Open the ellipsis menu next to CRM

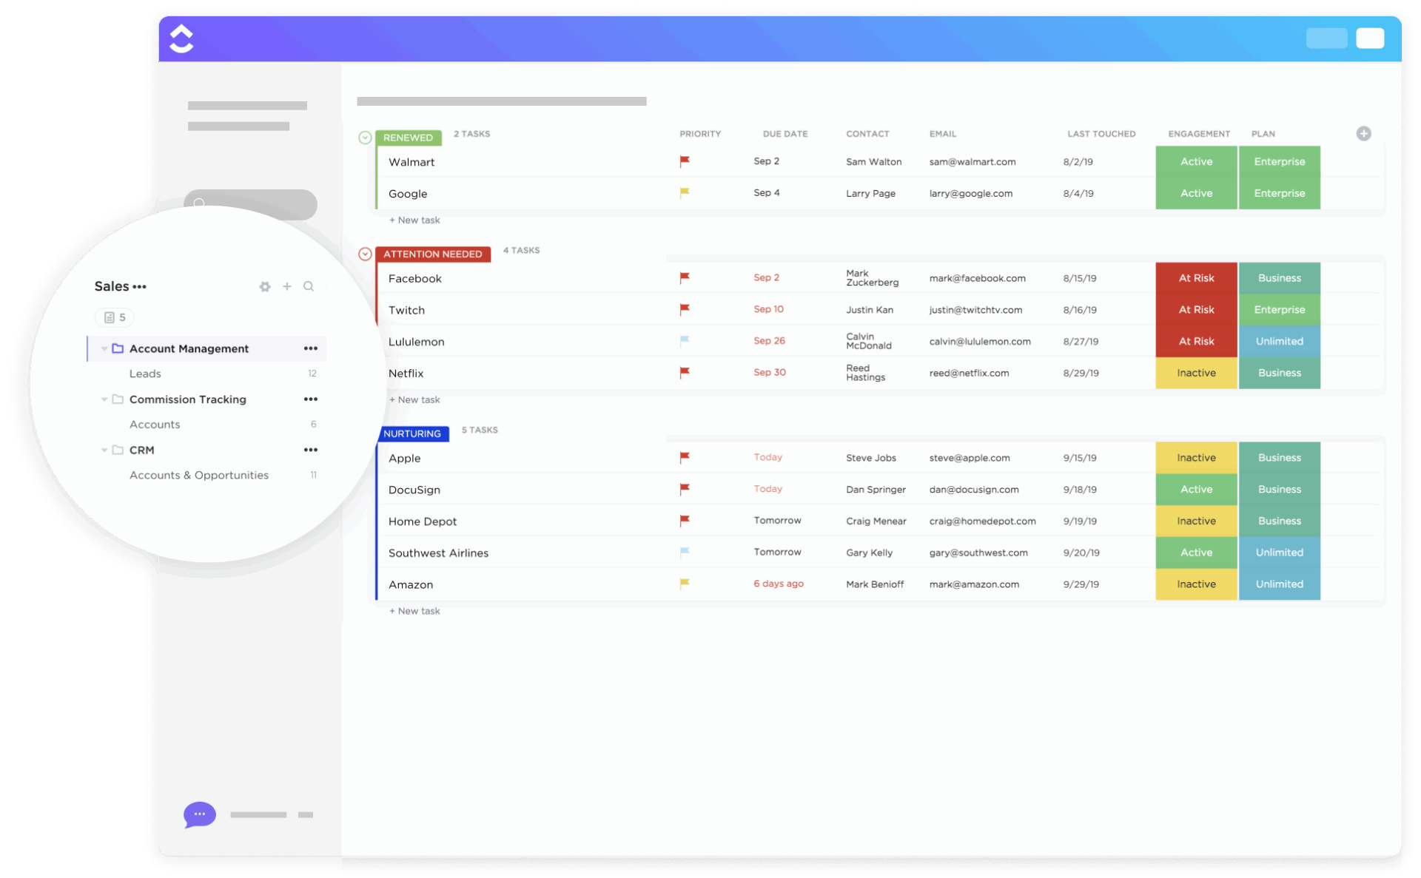[x=311, y=449]
